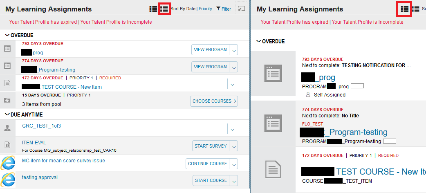Click the Self-Assigned person icon

point(308,94)
